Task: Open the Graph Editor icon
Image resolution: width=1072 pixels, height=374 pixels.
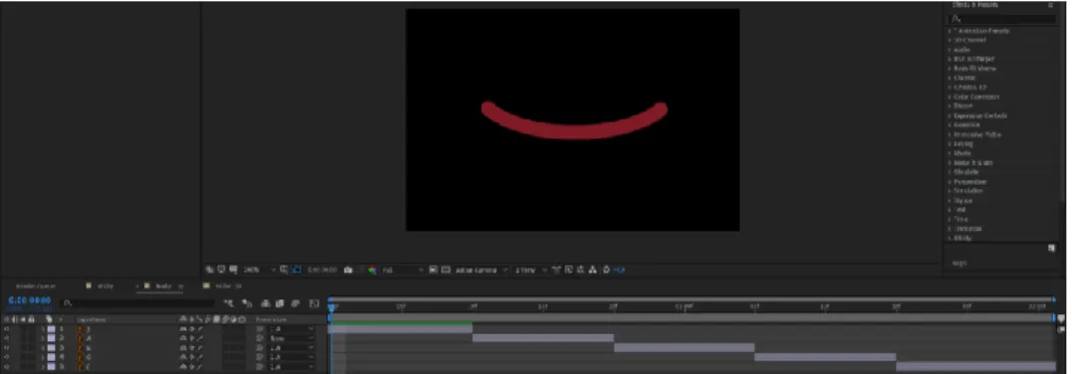Action: point(314,303)
